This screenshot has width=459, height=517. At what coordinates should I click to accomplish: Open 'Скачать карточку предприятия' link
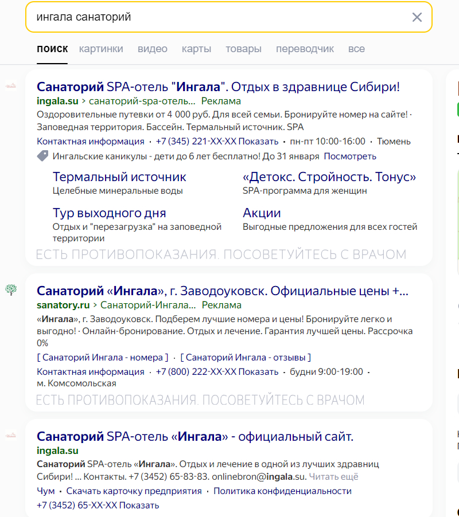pos(134,491)
